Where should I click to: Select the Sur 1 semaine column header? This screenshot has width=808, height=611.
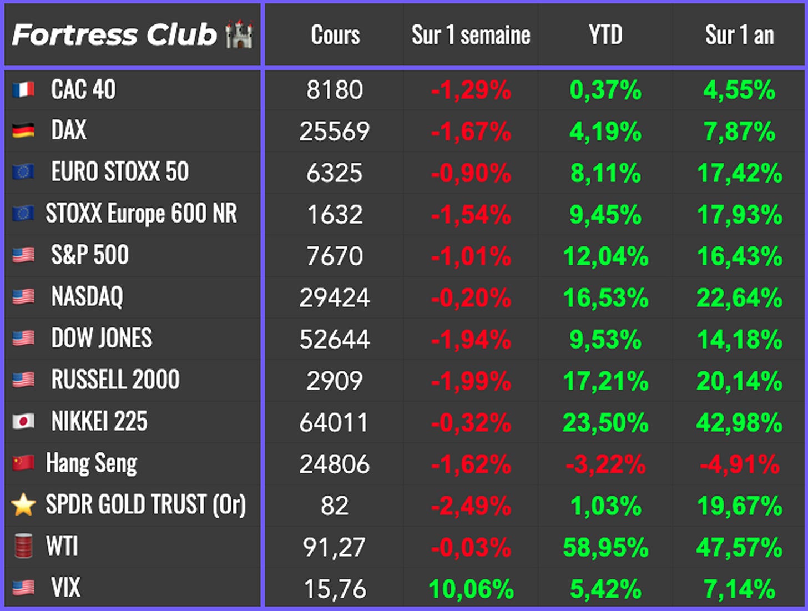tap(471, 35)
